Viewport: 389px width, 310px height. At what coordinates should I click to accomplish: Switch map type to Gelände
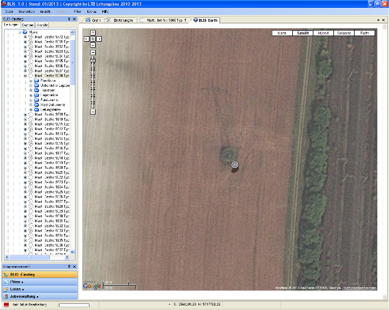344,33
